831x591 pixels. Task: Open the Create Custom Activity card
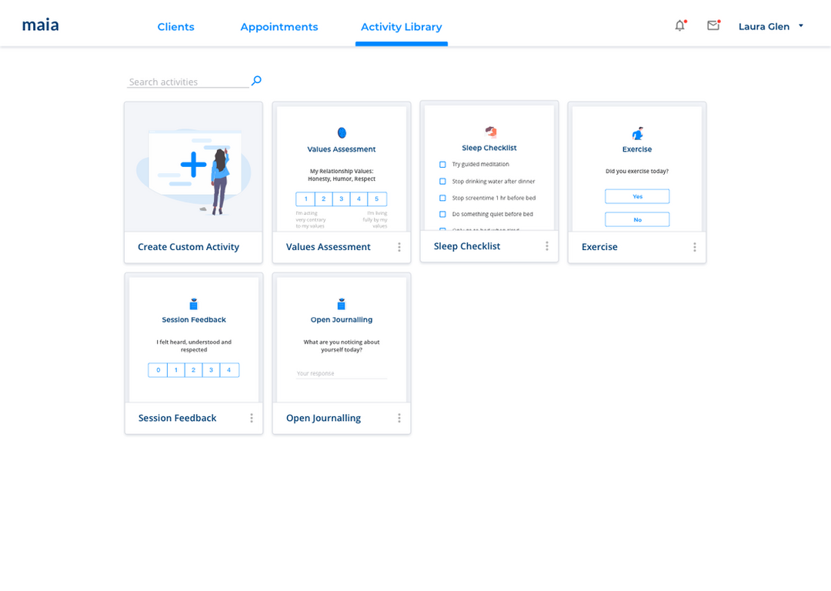coord(193,182)
